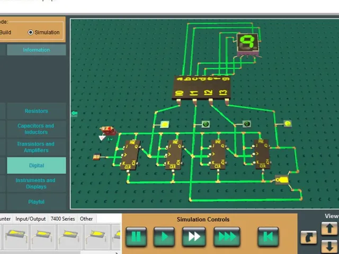Click the third JK flip-flop from the left
The width and height of the screenshot is (339, 254).
(x=218, y=155)
